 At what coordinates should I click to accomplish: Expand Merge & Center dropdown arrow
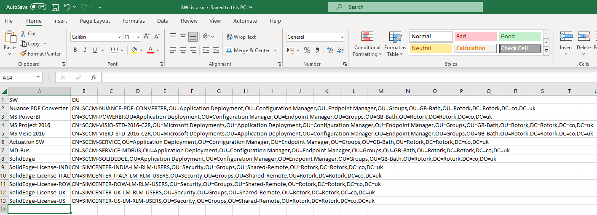click(276, 50)
